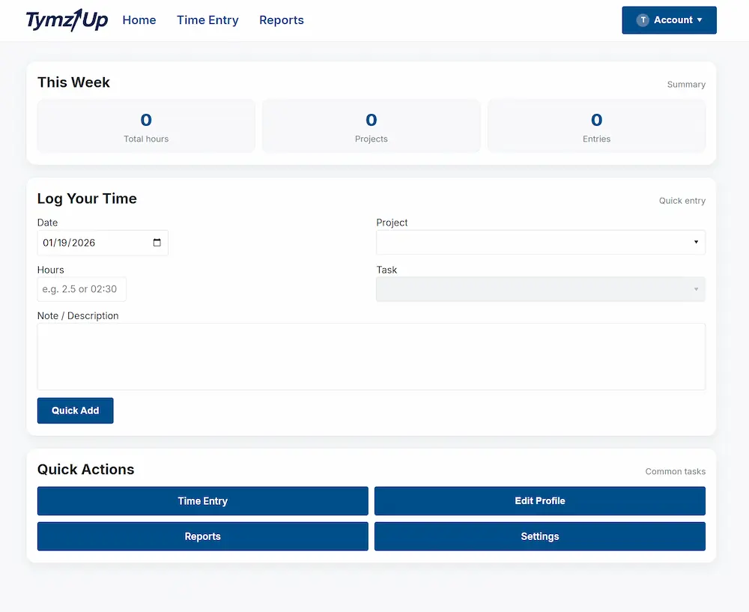Select the Entries summary card
This screenshot has height=612, width=749.
596,127
